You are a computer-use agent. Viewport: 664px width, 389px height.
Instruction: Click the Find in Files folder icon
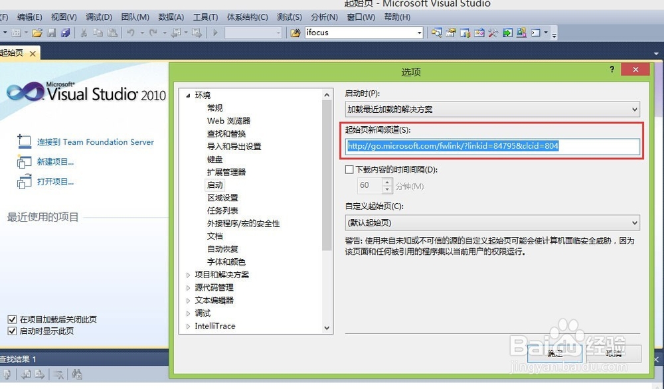coord(295,33)
